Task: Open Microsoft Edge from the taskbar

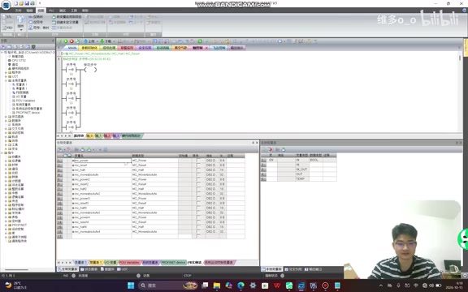Action: click(240, 286)
